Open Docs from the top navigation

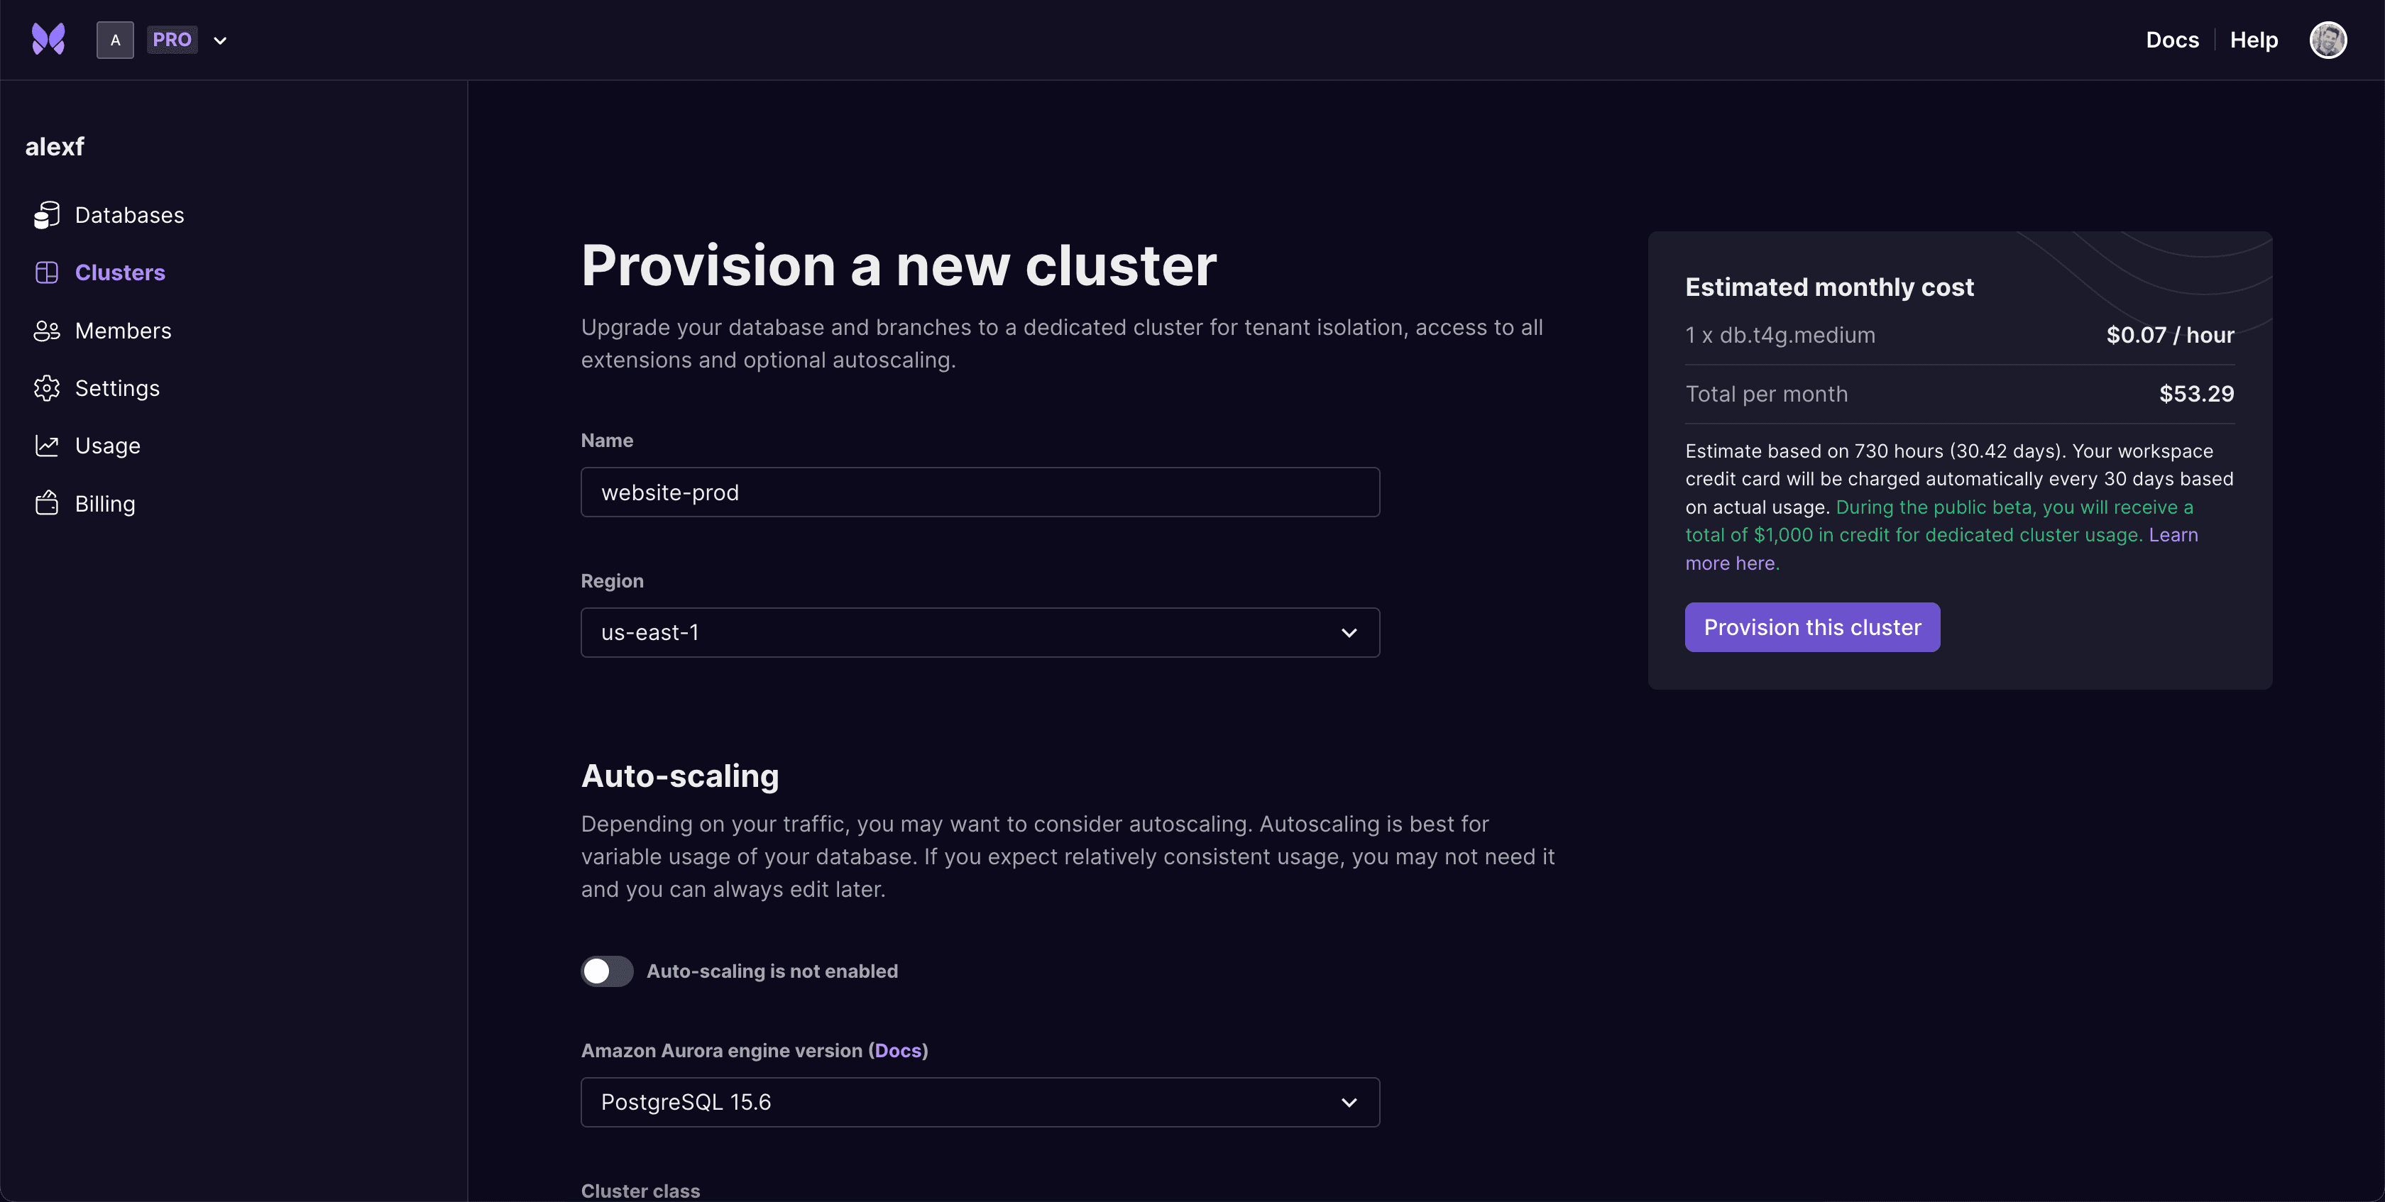tap(2172, 39)
